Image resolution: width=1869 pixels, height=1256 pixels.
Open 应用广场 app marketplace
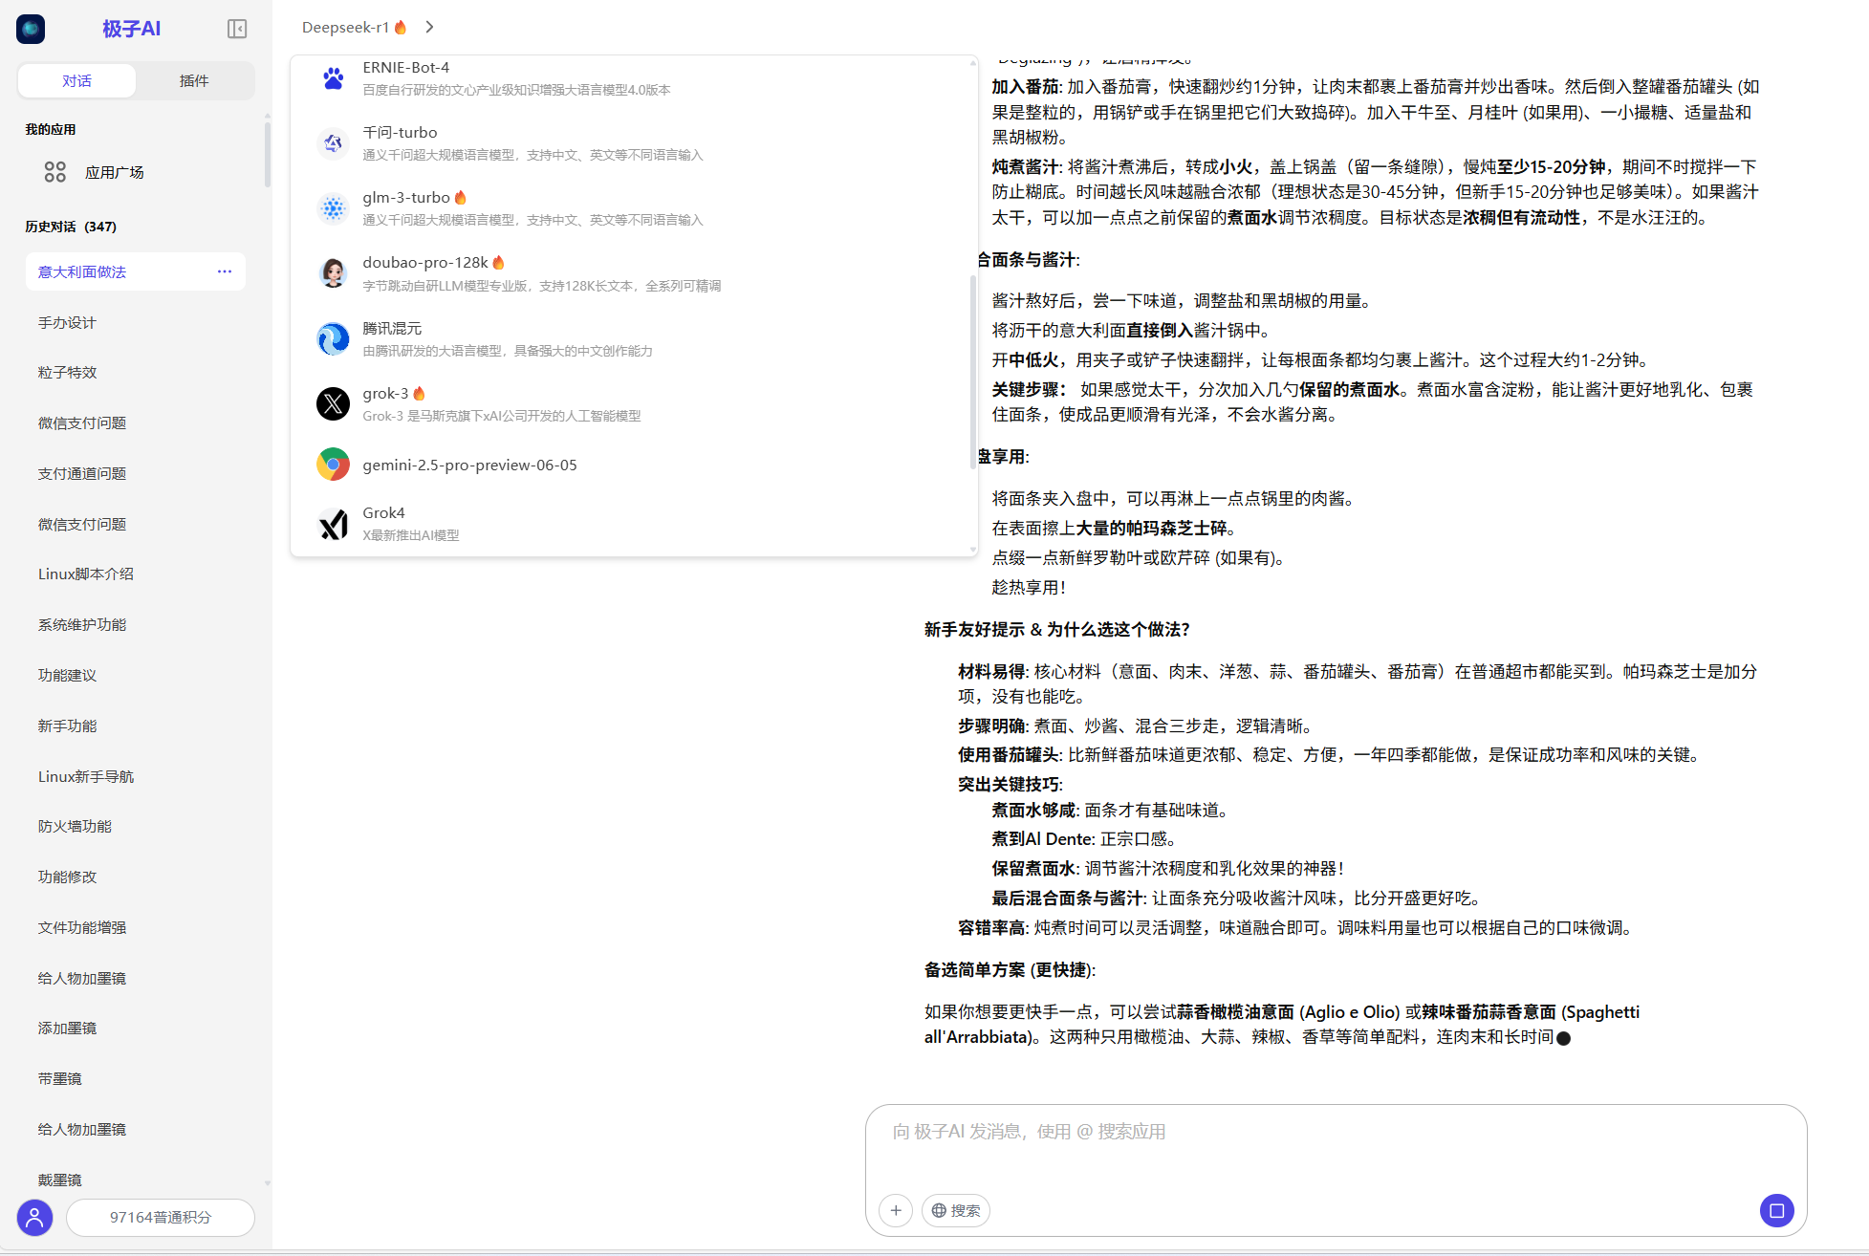pos(113,172)
